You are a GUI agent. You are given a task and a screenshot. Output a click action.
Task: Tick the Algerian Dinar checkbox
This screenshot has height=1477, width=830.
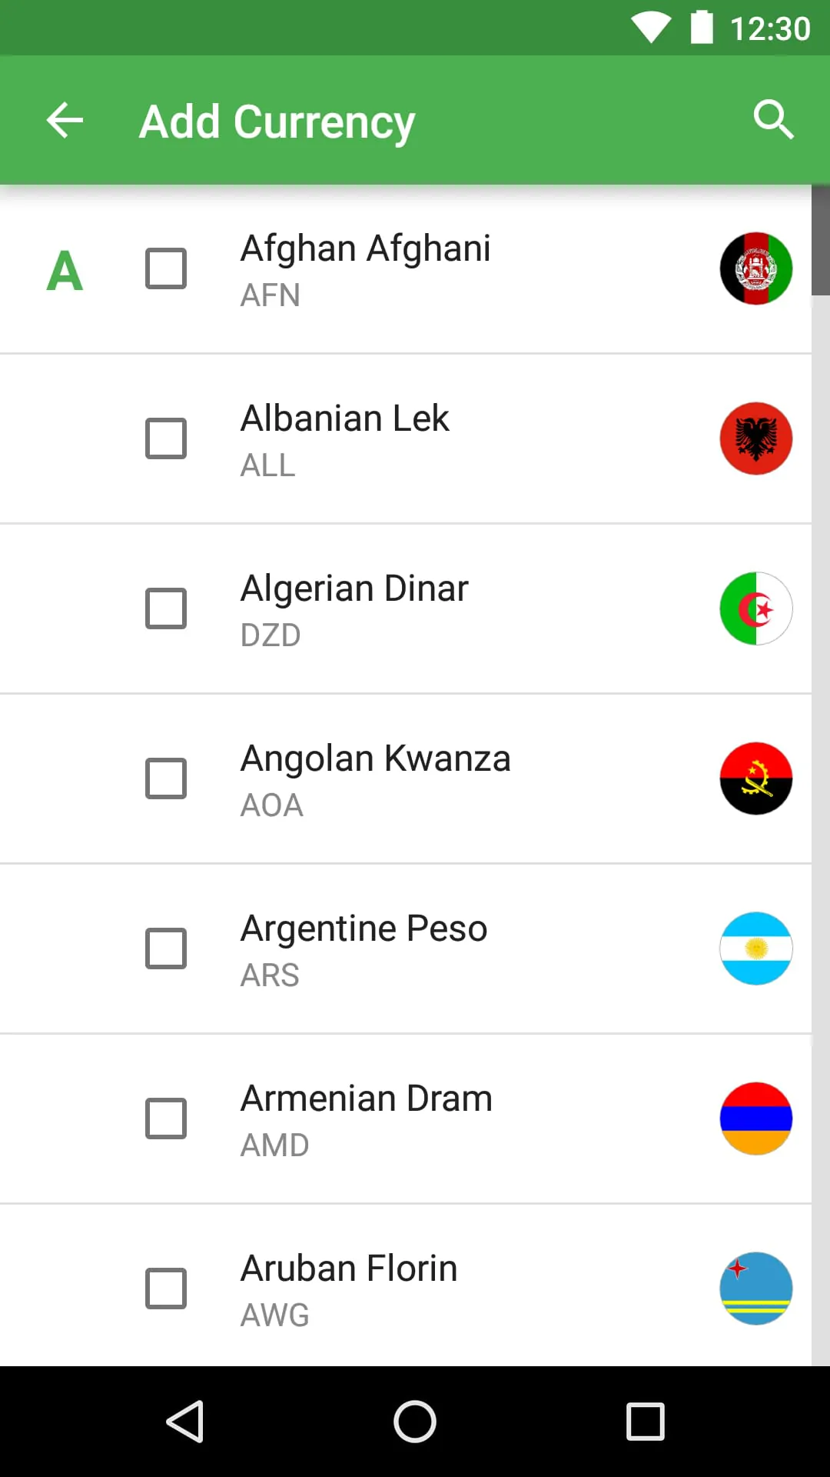pyautogui.click(x=166, y=608)
